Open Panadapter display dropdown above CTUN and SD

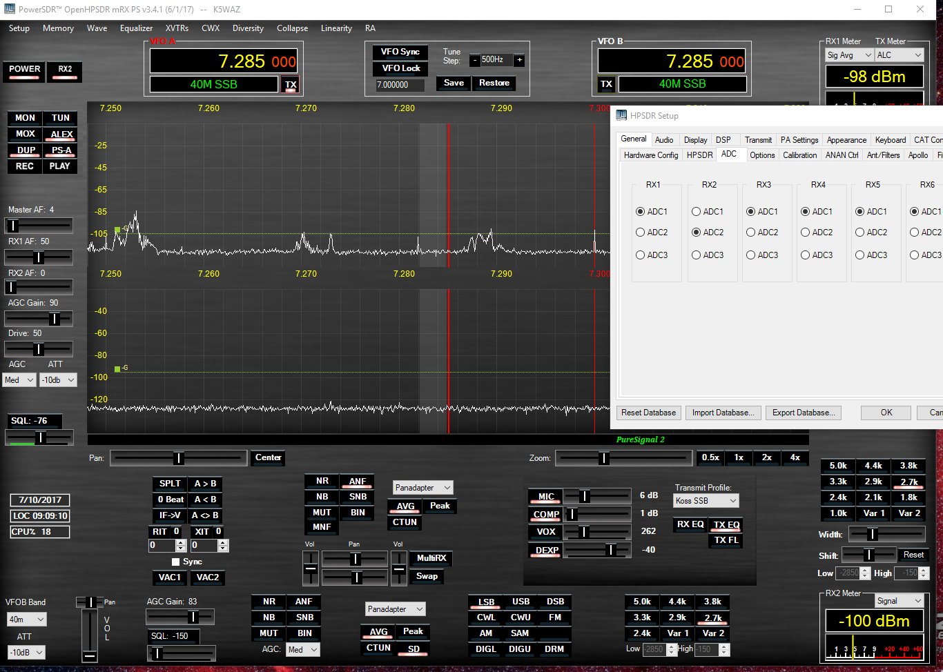(396, 609)
